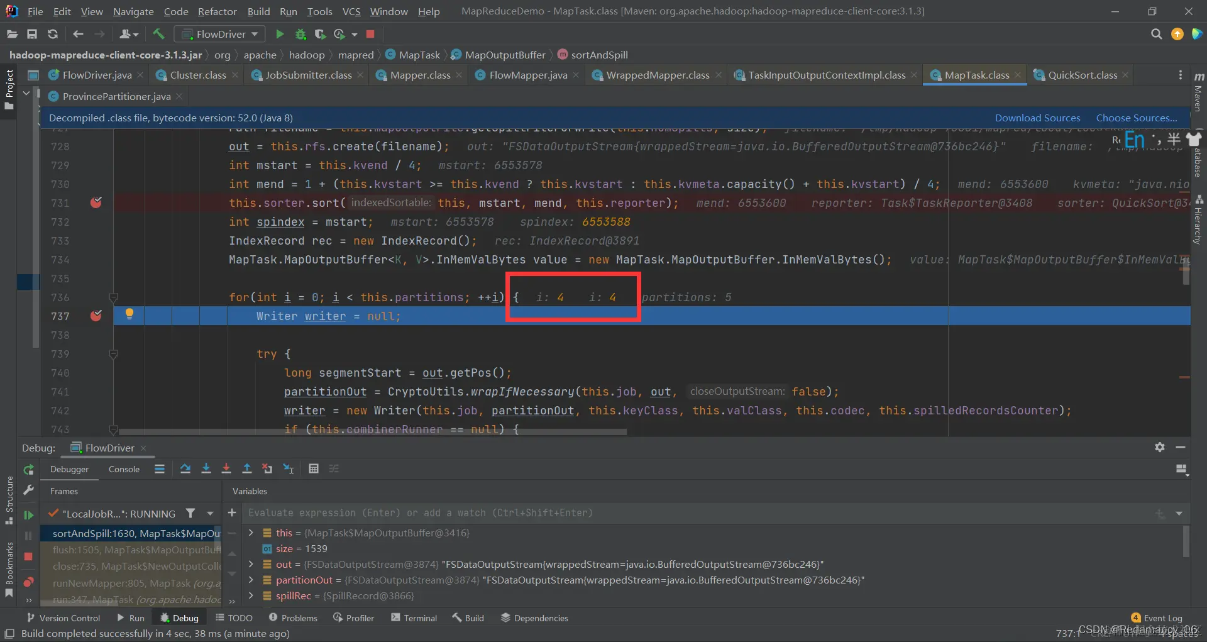Viewport: 1207px width, 642px height.
Task: Focus the Evaluate expression input field
Action: (698, 513)
